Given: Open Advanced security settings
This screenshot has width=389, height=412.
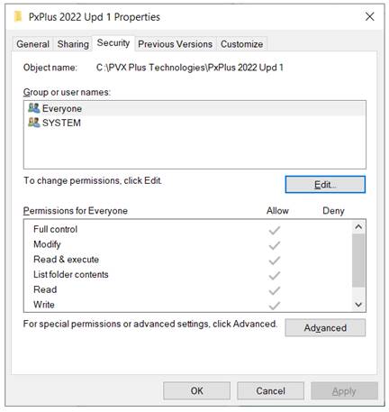Looking at the screenshot, I should 325,327.
